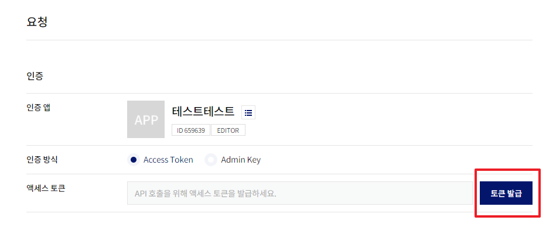The width and height of the screenshot is (546, 234).
Task: Select the Admin Key radio button
Action: pos(211,160)
